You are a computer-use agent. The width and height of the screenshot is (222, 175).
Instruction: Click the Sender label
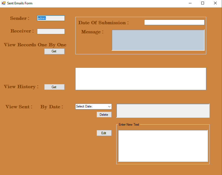[20, 18]
